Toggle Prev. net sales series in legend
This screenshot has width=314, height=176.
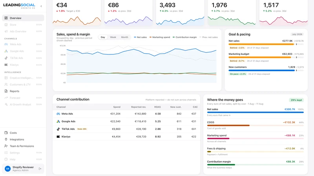pos(208,37)
